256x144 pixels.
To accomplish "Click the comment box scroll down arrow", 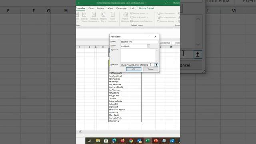I will click(157, 61).
